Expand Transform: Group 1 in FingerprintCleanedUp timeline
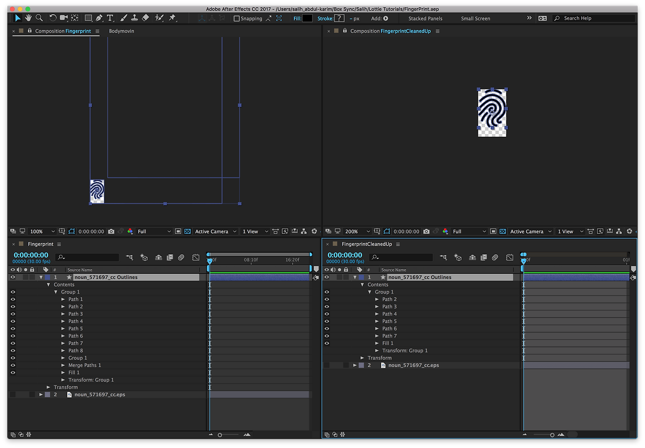 pyautogui.click(x=377, y=351)
